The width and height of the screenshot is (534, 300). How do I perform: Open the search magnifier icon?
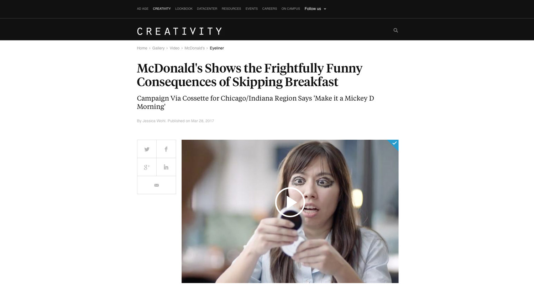pyautogui.click(x=396, y=31)
